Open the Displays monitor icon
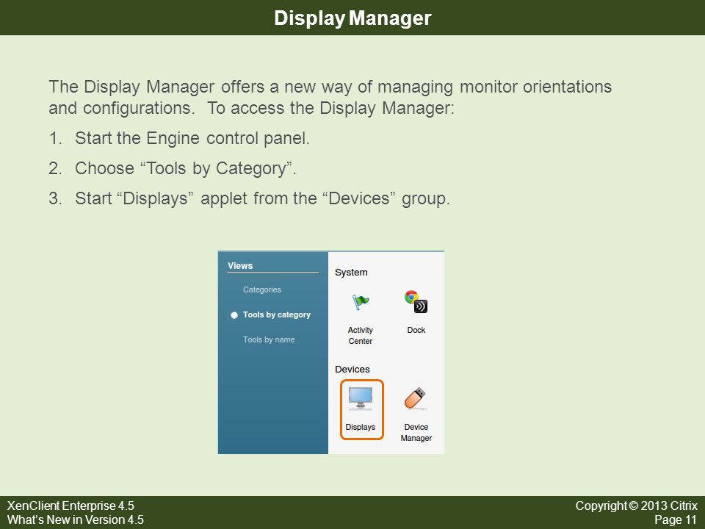 [x=361, y=398]
